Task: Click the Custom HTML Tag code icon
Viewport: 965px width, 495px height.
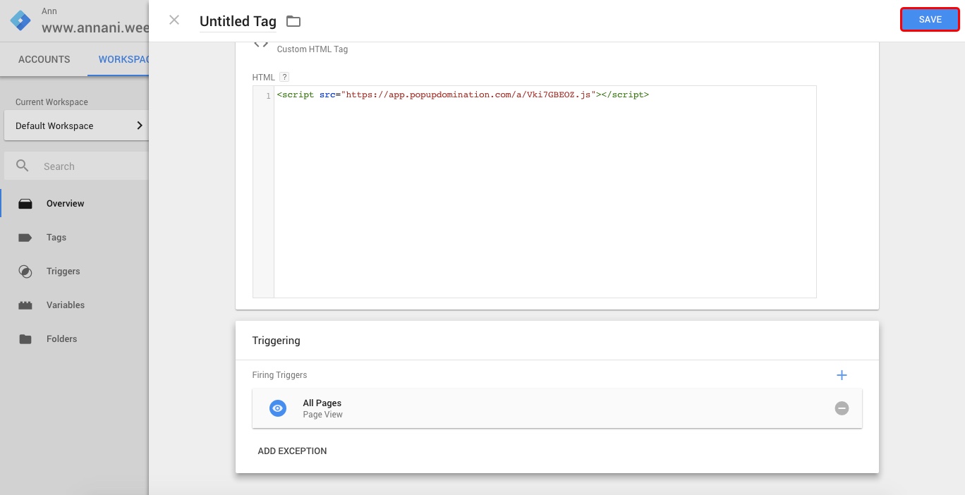Action: (x=261, y=44)
